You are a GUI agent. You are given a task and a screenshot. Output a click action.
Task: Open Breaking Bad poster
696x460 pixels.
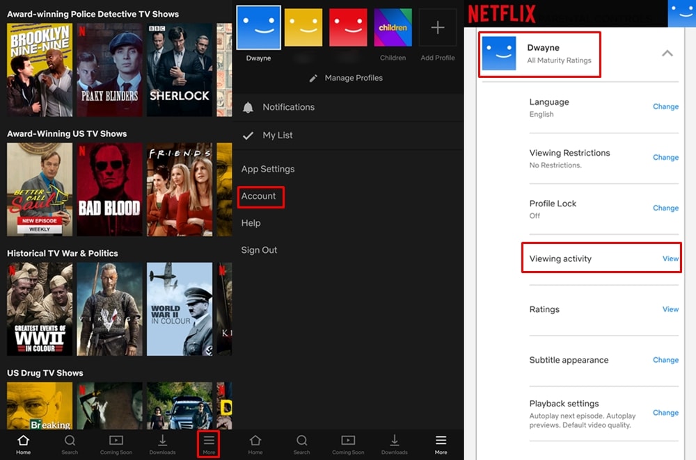click(40, 406)
